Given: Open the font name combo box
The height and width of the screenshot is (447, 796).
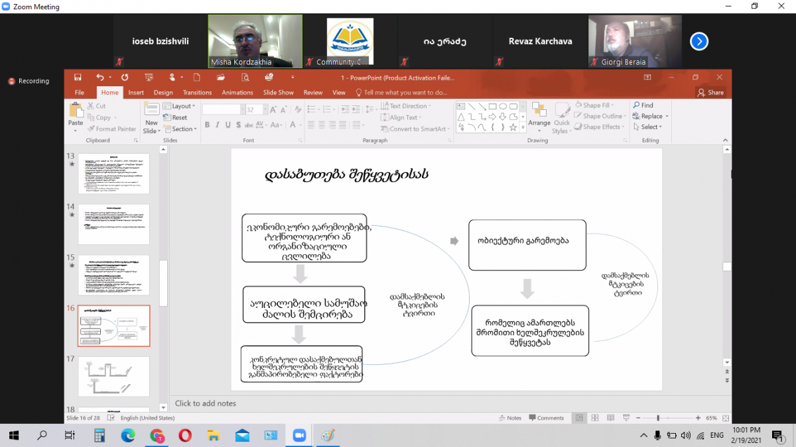Looking at the screenshot, I should (224, 109).
